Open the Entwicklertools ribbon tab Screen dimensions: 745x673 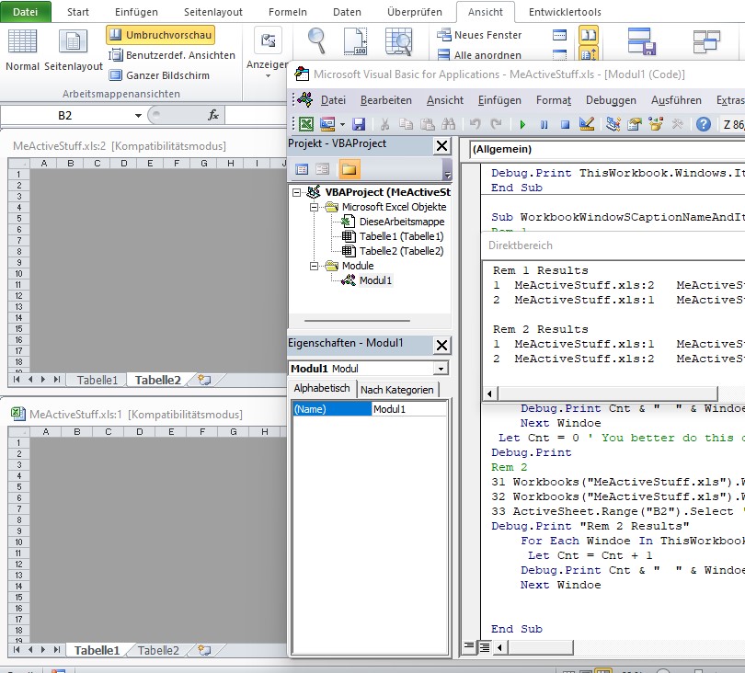coord(565,12)
